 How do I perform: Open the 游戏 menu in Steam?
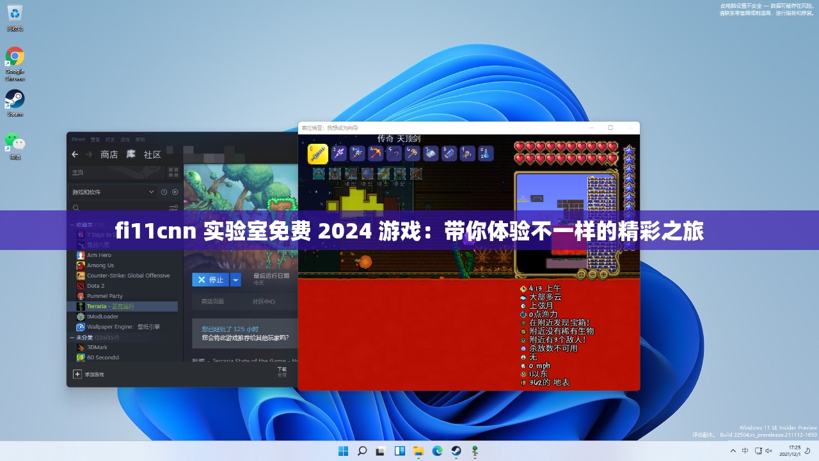pos(125,139)
